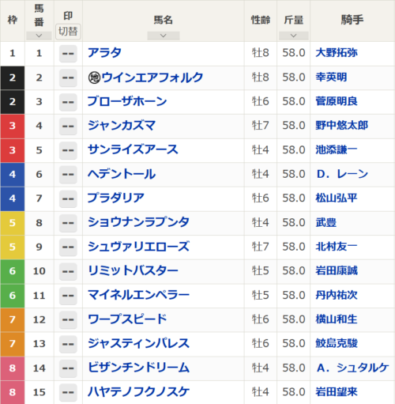Open horse page for アラタ
This screenshot has width=395, height=404.
tap(104, 53)
